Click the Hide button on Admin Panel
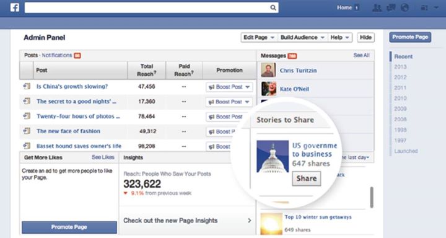The image size is (446, 238). coord(365,37)
